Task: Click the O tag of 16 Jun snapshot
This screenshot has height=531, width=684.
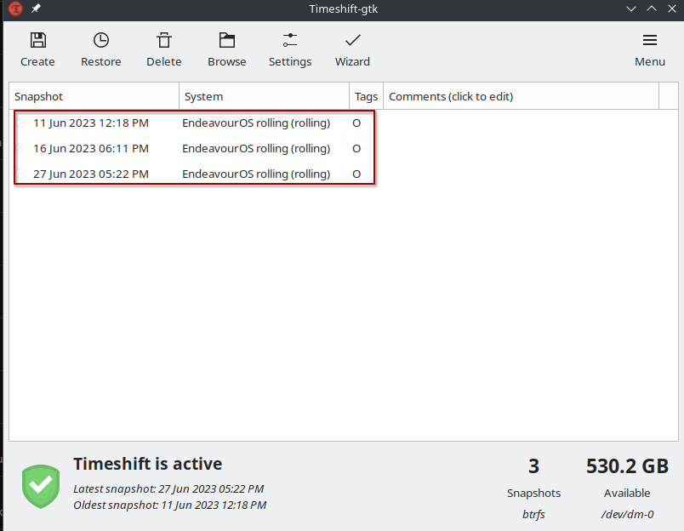Action: [356, 148]
